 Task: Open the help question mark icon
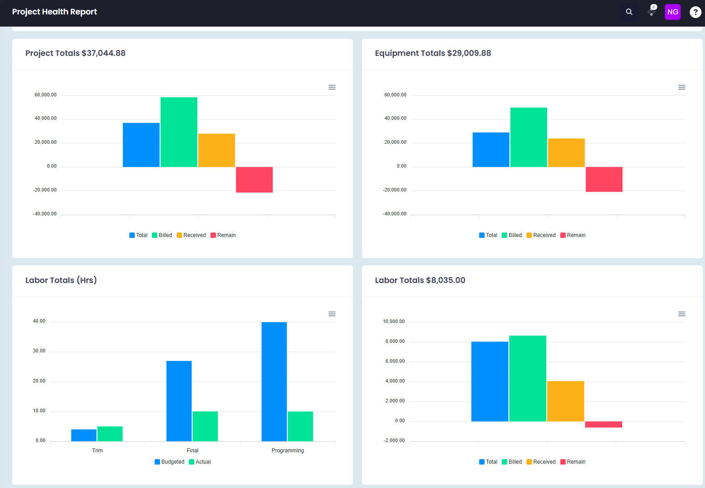(x=695, y=12)
